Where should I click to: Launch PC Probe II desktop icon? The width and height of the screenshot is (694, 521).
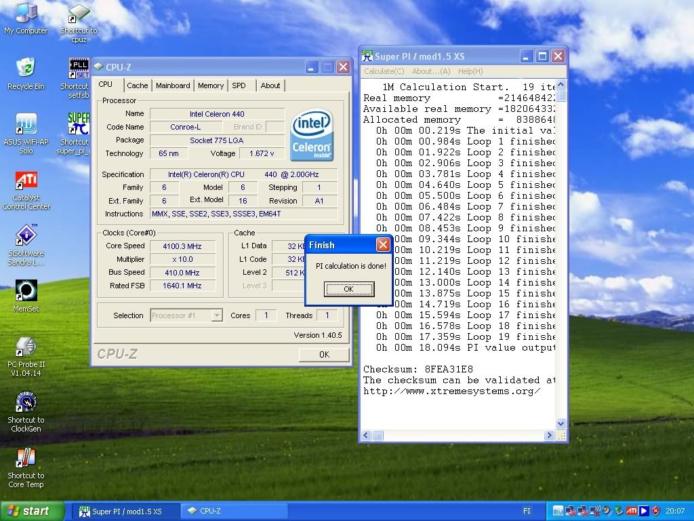tap(26, 347)
